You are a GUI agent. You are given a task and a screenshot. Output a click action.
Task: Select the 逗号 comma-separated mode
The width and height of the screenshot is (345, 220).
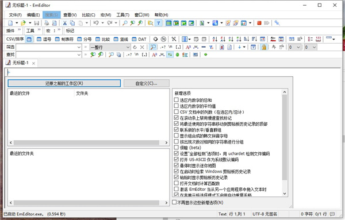(x=44, y=39)
